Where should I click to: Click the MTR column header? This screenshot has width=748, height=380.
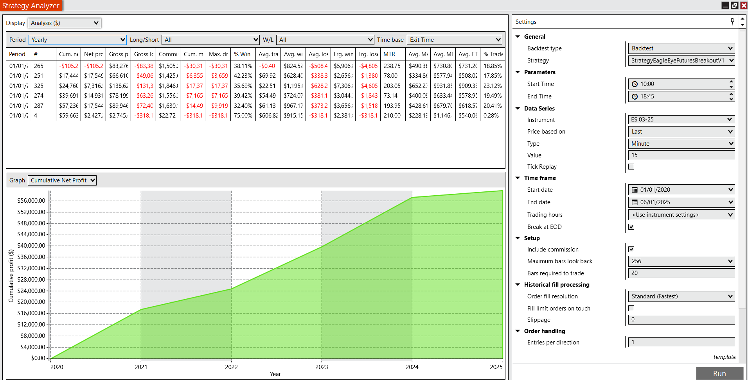(x=389, y=54)
